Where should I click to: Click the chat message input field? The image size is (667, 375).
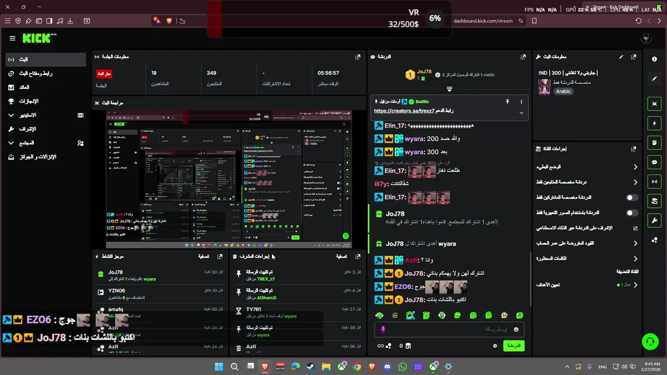tap(449, 329)
